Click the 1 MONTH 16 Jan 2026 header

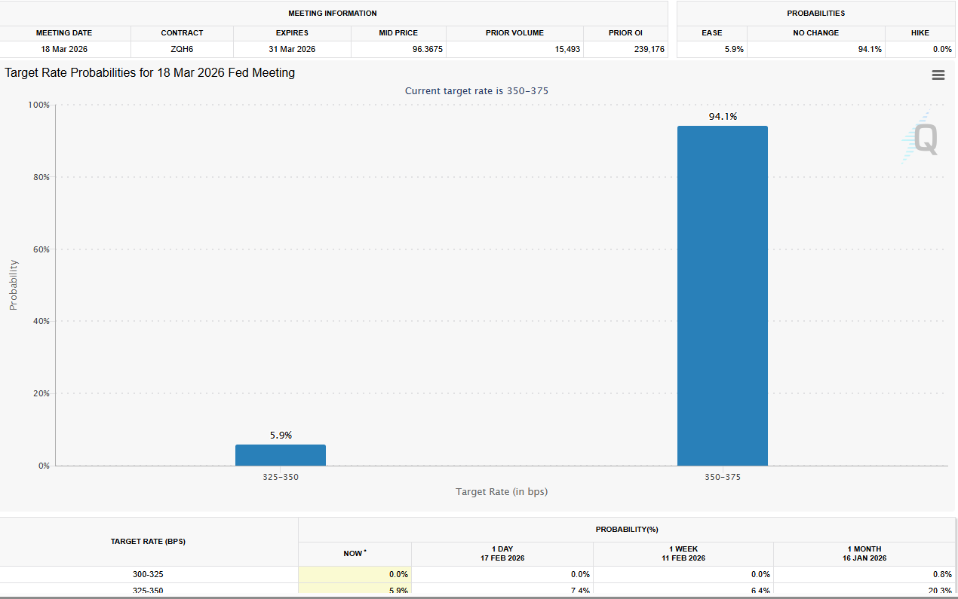pyautogui.click(x=864, y=553)
